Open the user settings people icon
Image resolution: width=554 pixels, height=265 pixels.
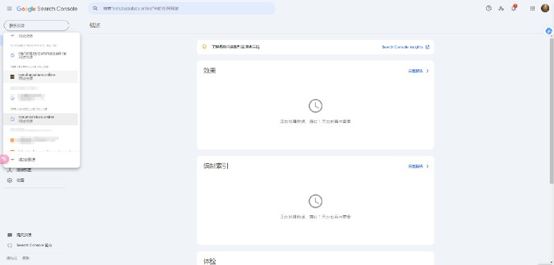pos(501,8)
